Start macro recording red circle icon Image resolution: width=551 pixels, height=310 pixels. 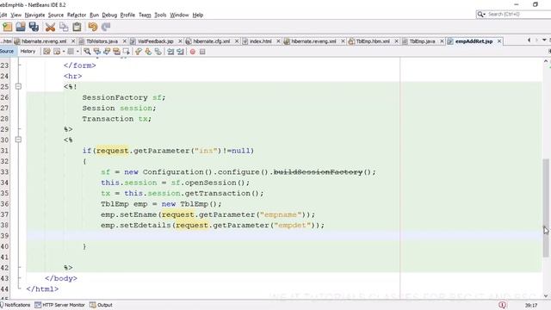193,52
